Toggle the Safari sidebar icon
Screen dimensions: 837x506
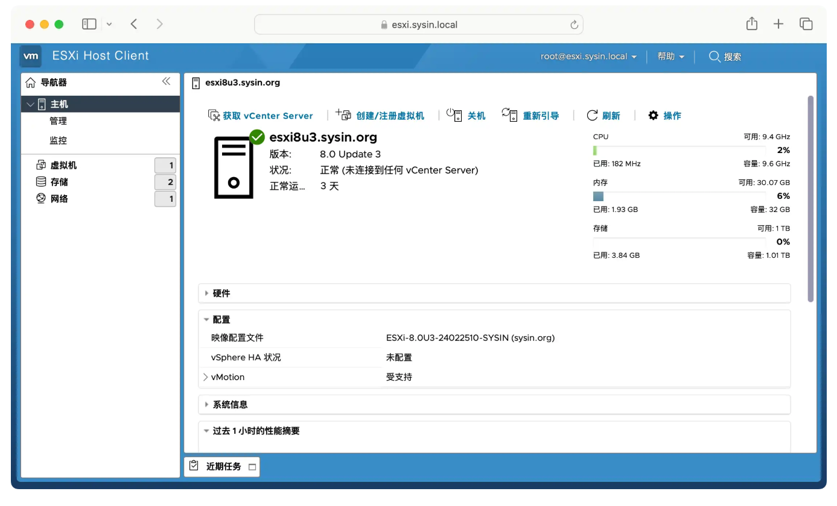[89, 24]
